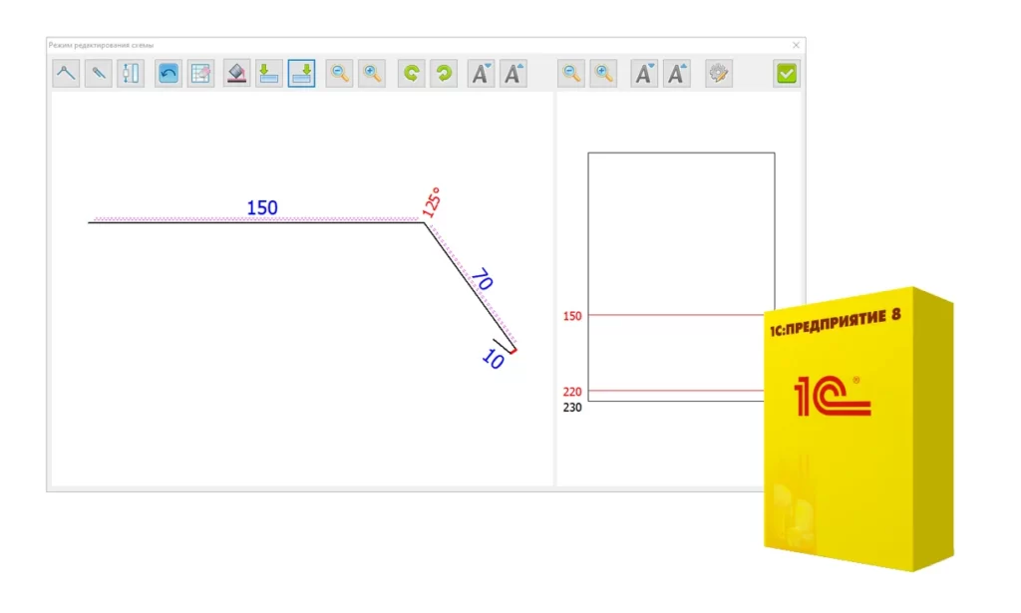The width and height of the screenshot is (1021, 613).
Task: Select the bend line drawing tool
Action: coord(66,73)
